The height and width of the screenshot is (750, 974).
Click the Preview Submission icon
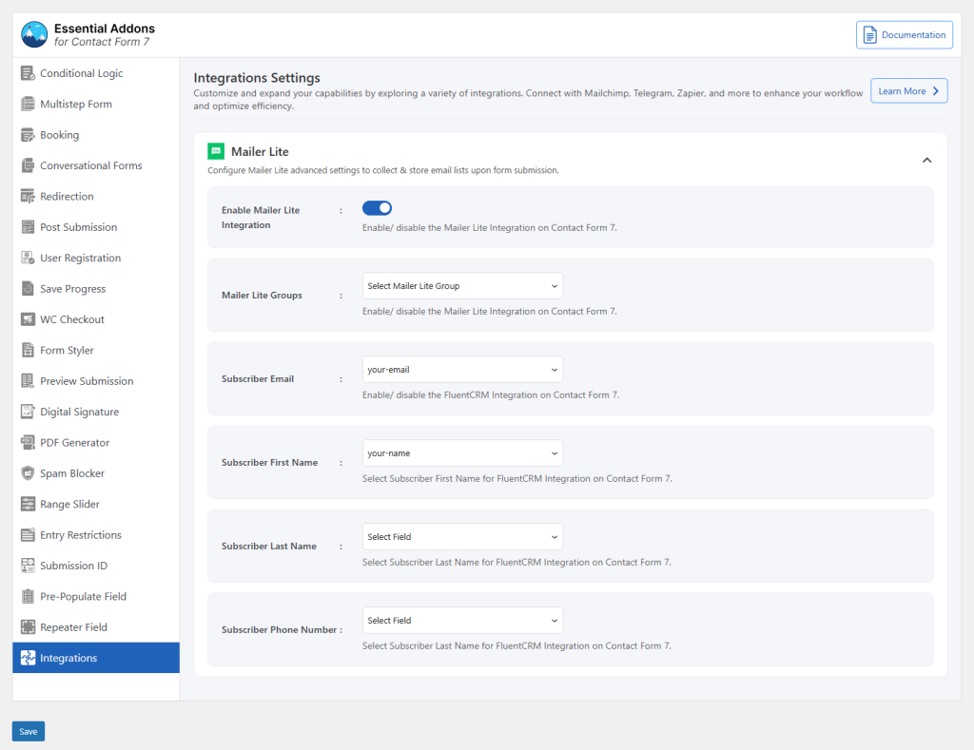(x=28, y=380)
